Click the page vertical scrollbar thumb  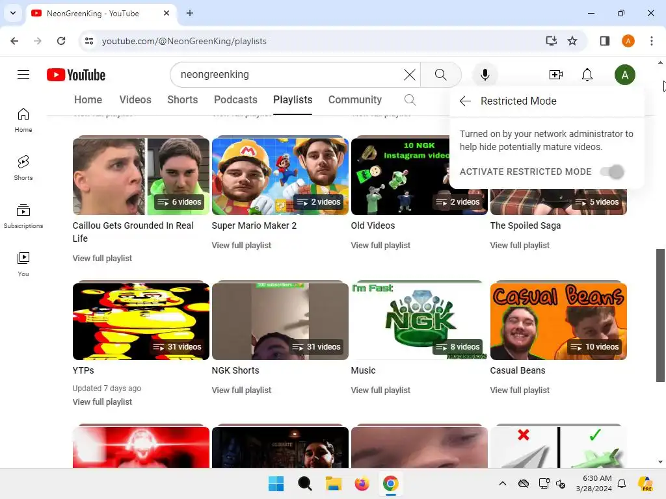point(660,315)
